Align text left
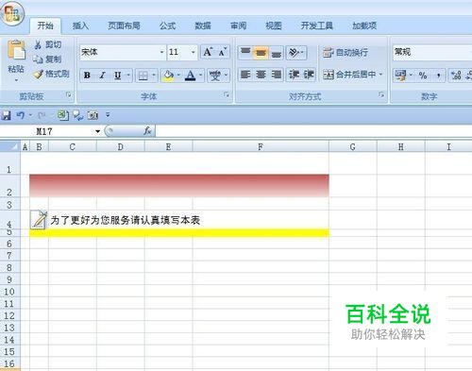472x371 pixels. 245,75
